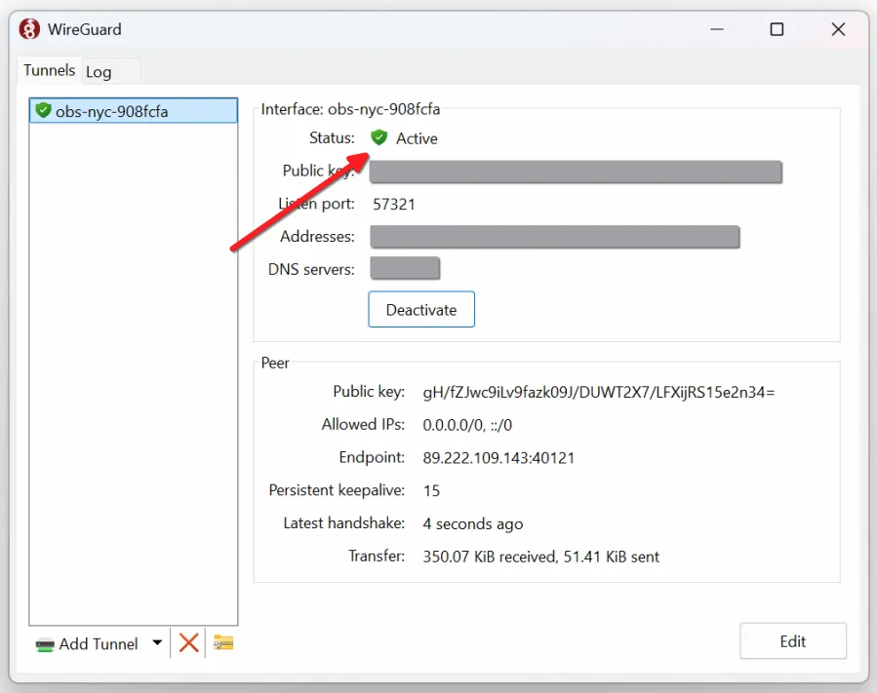Viewport: 877px width, 693px height.
Task: Click the green shield next to Active status
Action: click(x=379, y=138)
